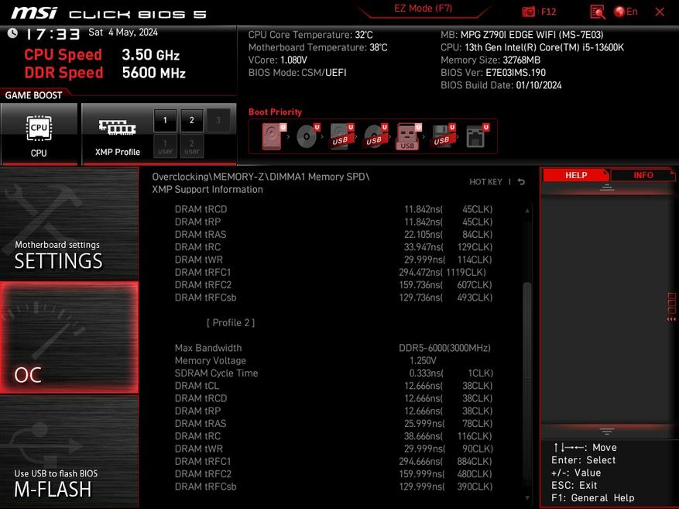The image size is (679, 509).
Task: Click the GAME BOOST label
Action: click(x=33, y=95)
